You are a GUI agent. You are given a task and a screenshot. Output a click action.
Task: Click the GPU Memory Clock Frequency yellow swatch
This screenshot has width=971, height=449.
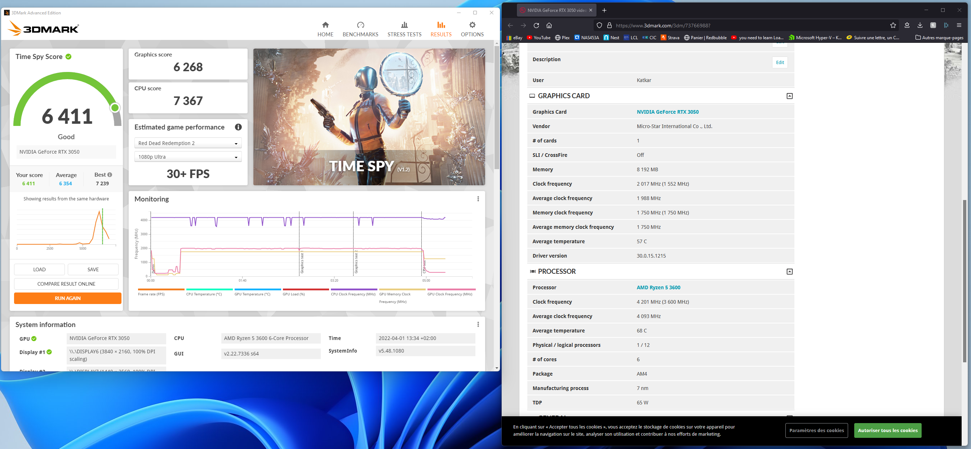pyautogui.click(x=402, y=289)
